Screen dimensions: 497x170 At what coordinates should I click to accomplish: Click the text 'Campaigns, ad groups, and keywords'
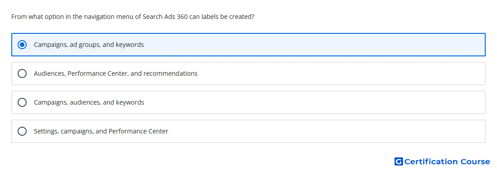[x=89, y=45]
